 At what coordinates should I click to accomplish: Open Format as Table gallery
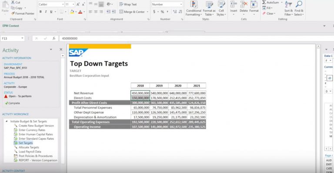pyautogui.click(x=209, y=9)
